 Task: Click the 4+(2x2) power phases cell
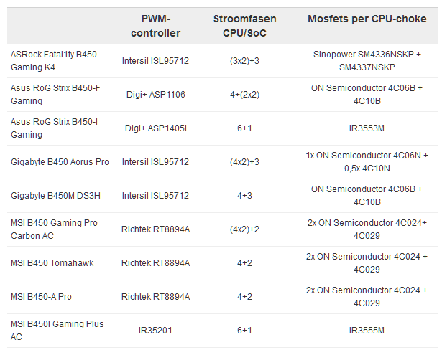tap(244, 95)
